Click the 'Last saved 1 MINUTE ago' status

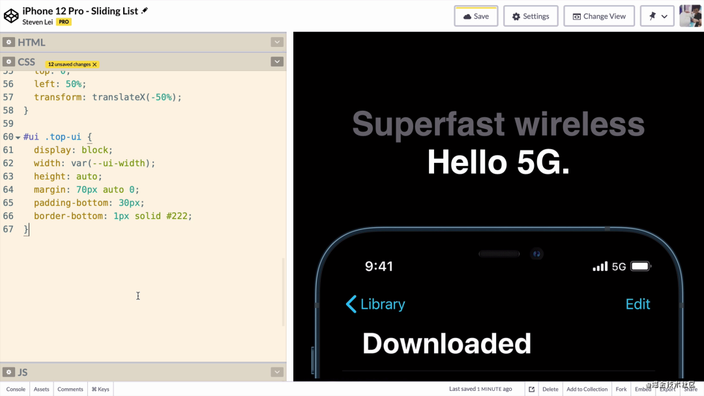[480, 389]
